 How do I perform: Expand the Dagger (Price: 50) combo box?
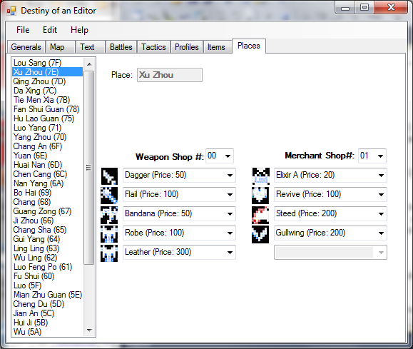(230, 176)
